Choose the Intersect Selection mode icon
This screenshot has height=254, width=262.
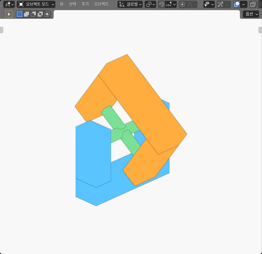tap(47, 14)
